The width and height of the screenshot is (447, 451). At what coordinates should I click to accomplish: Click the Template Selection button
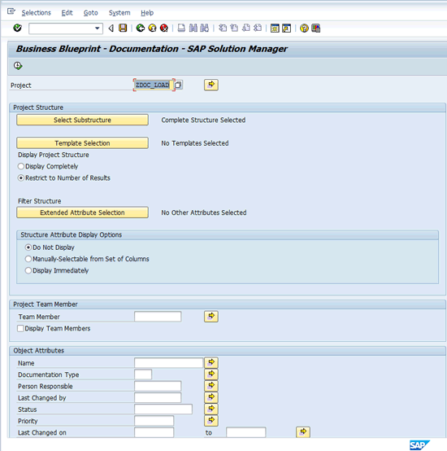tap(82, 143)
